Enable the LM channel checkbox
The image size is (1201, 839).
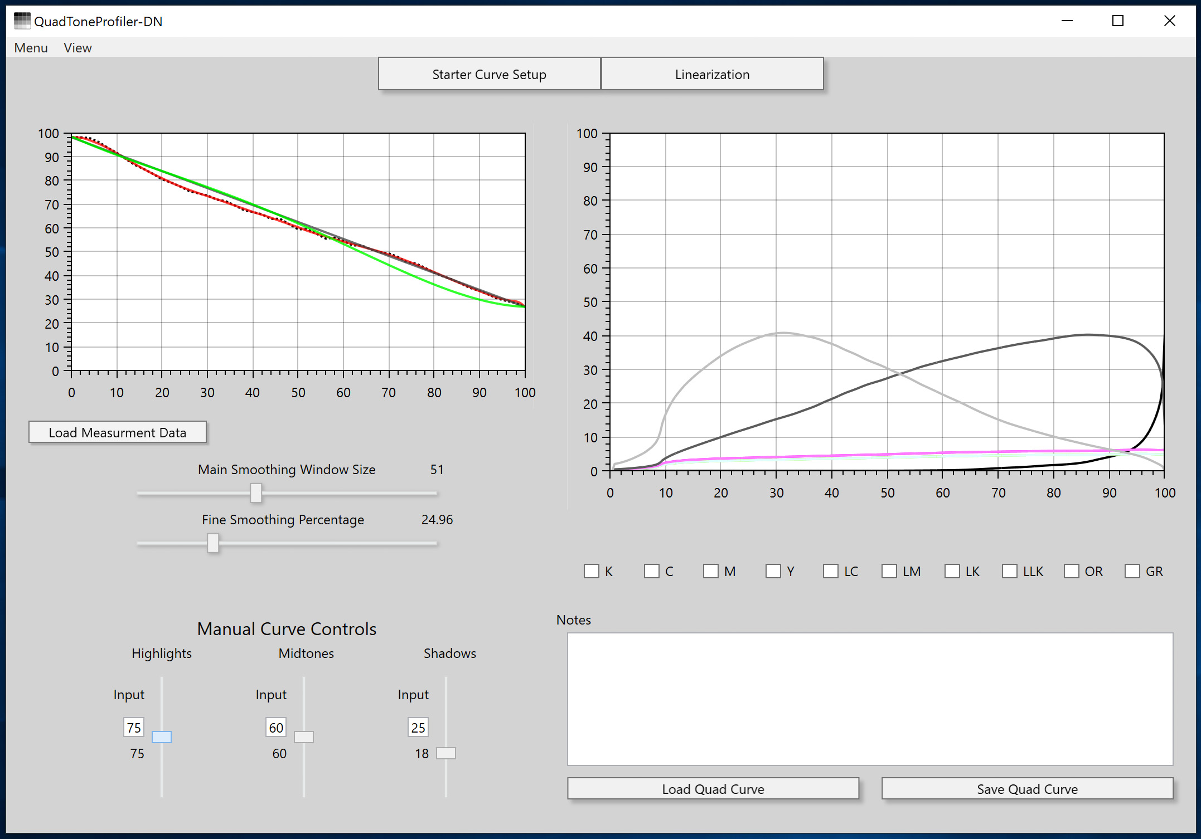pyautogui.click(x=889, y=571)
